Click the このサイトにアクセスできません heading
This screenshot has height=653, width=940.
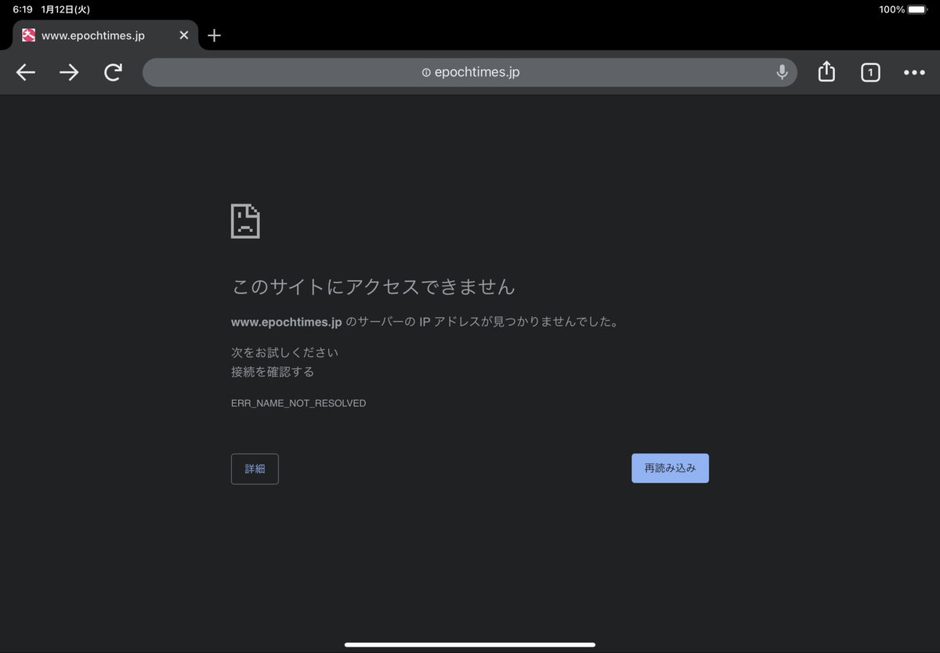coord(374,287)
